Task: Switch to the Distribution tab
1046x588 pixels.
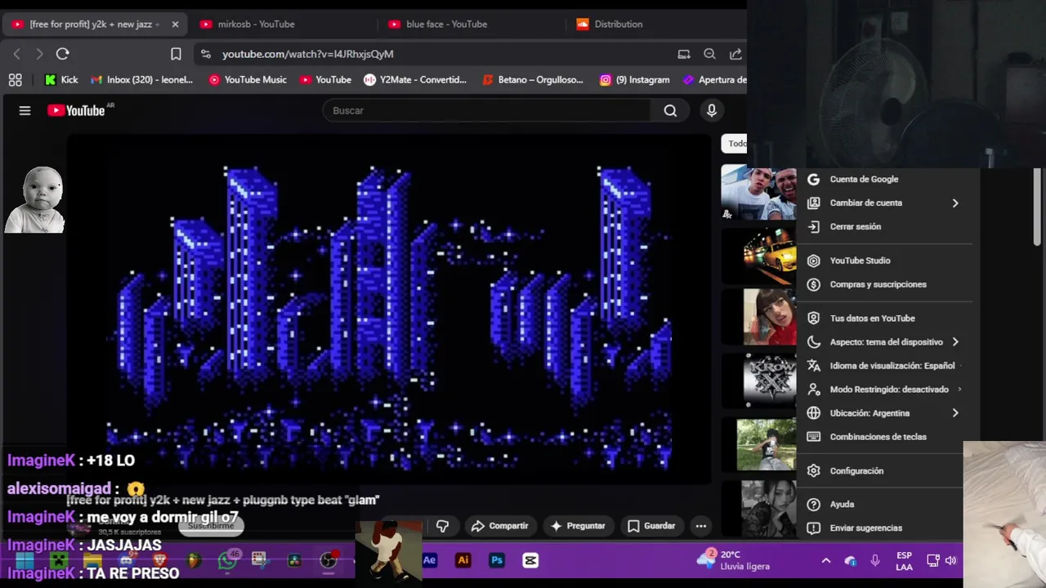Action: pyautogui.click(x=654, y=24)
